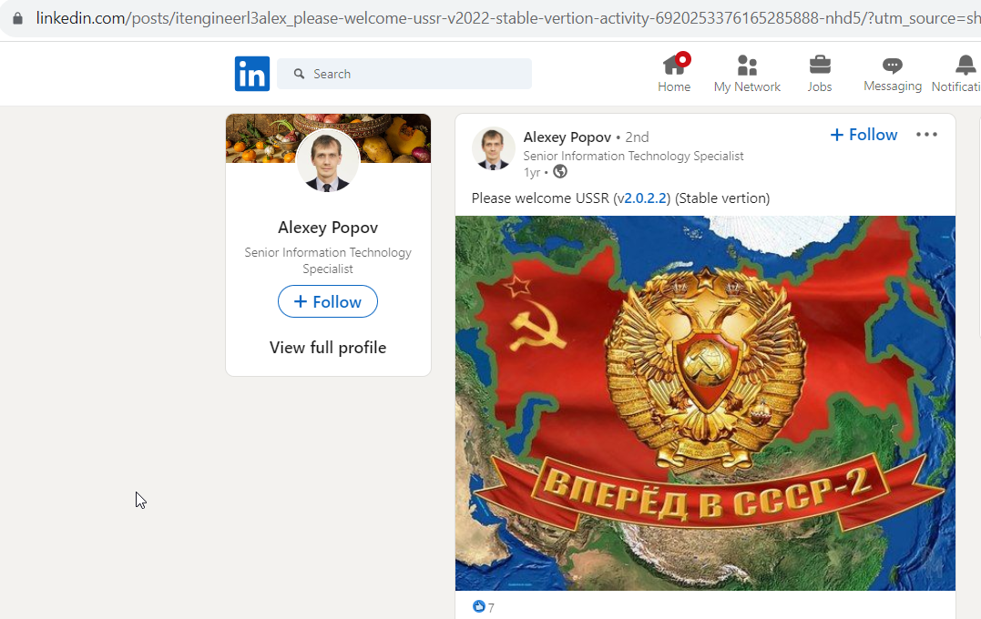Go to Jobs briefcase icon
The height and width of the screenshot is (619, 981).
click(x=820, y=65)
